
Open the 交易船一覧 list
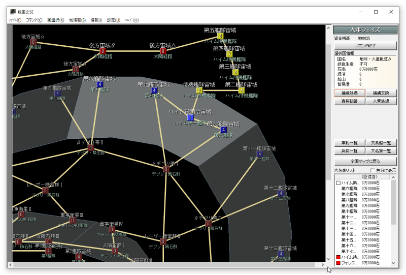click(x=381, y=143)
